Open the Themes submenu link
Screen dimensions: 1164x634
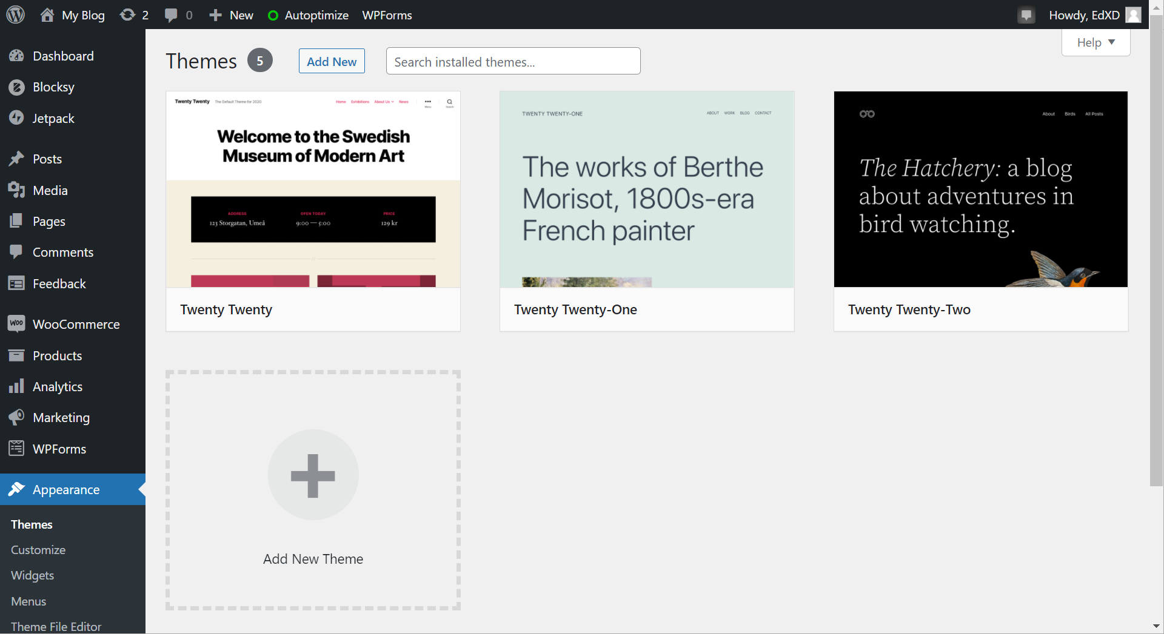coord(32,524)
